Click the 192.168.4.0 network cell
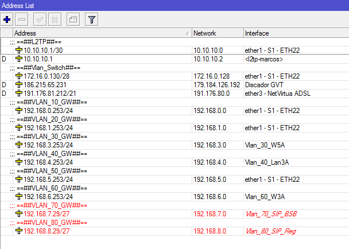The width and height of the screenshot is (349, 249). point(212,162)
